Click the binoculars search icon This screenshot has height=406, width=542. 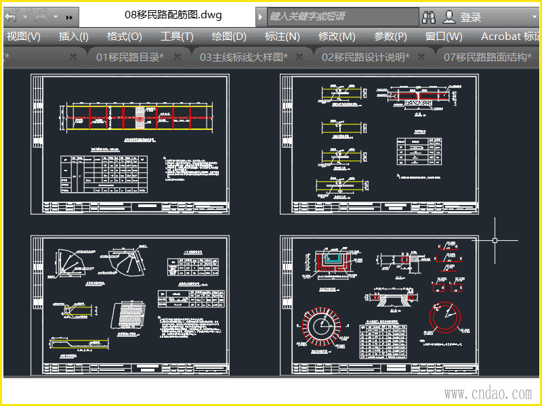click(x=429, y=16)
